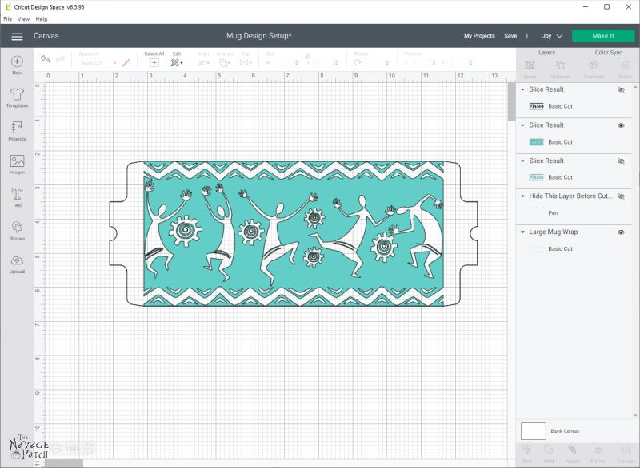Viewport: 640px width, 468px height.
Task: Collapse the first Slice Result group
Action: (523, 89)
